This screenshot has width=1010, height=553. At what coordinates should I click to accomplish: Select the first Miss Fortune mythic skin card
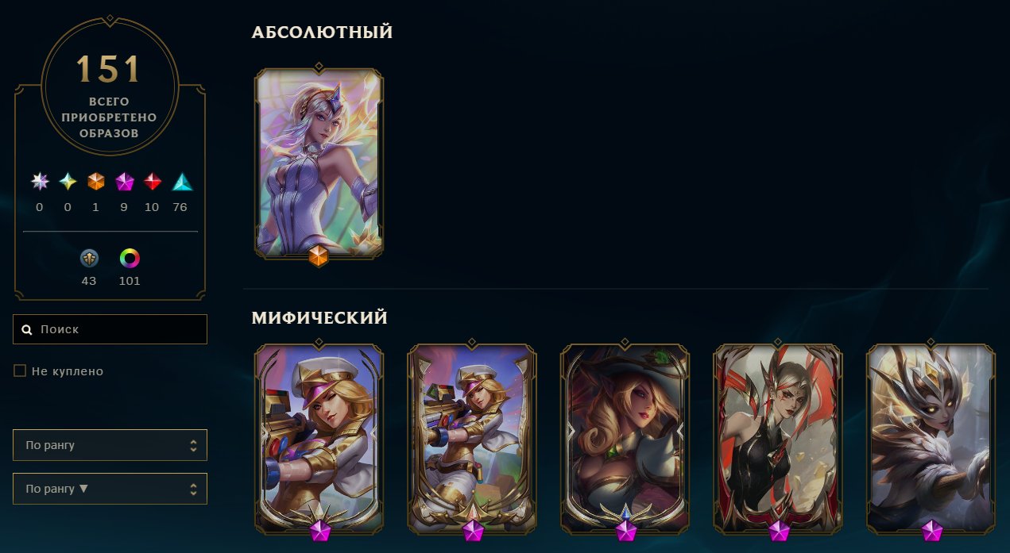pyautogui.click(x=319, y=438)
